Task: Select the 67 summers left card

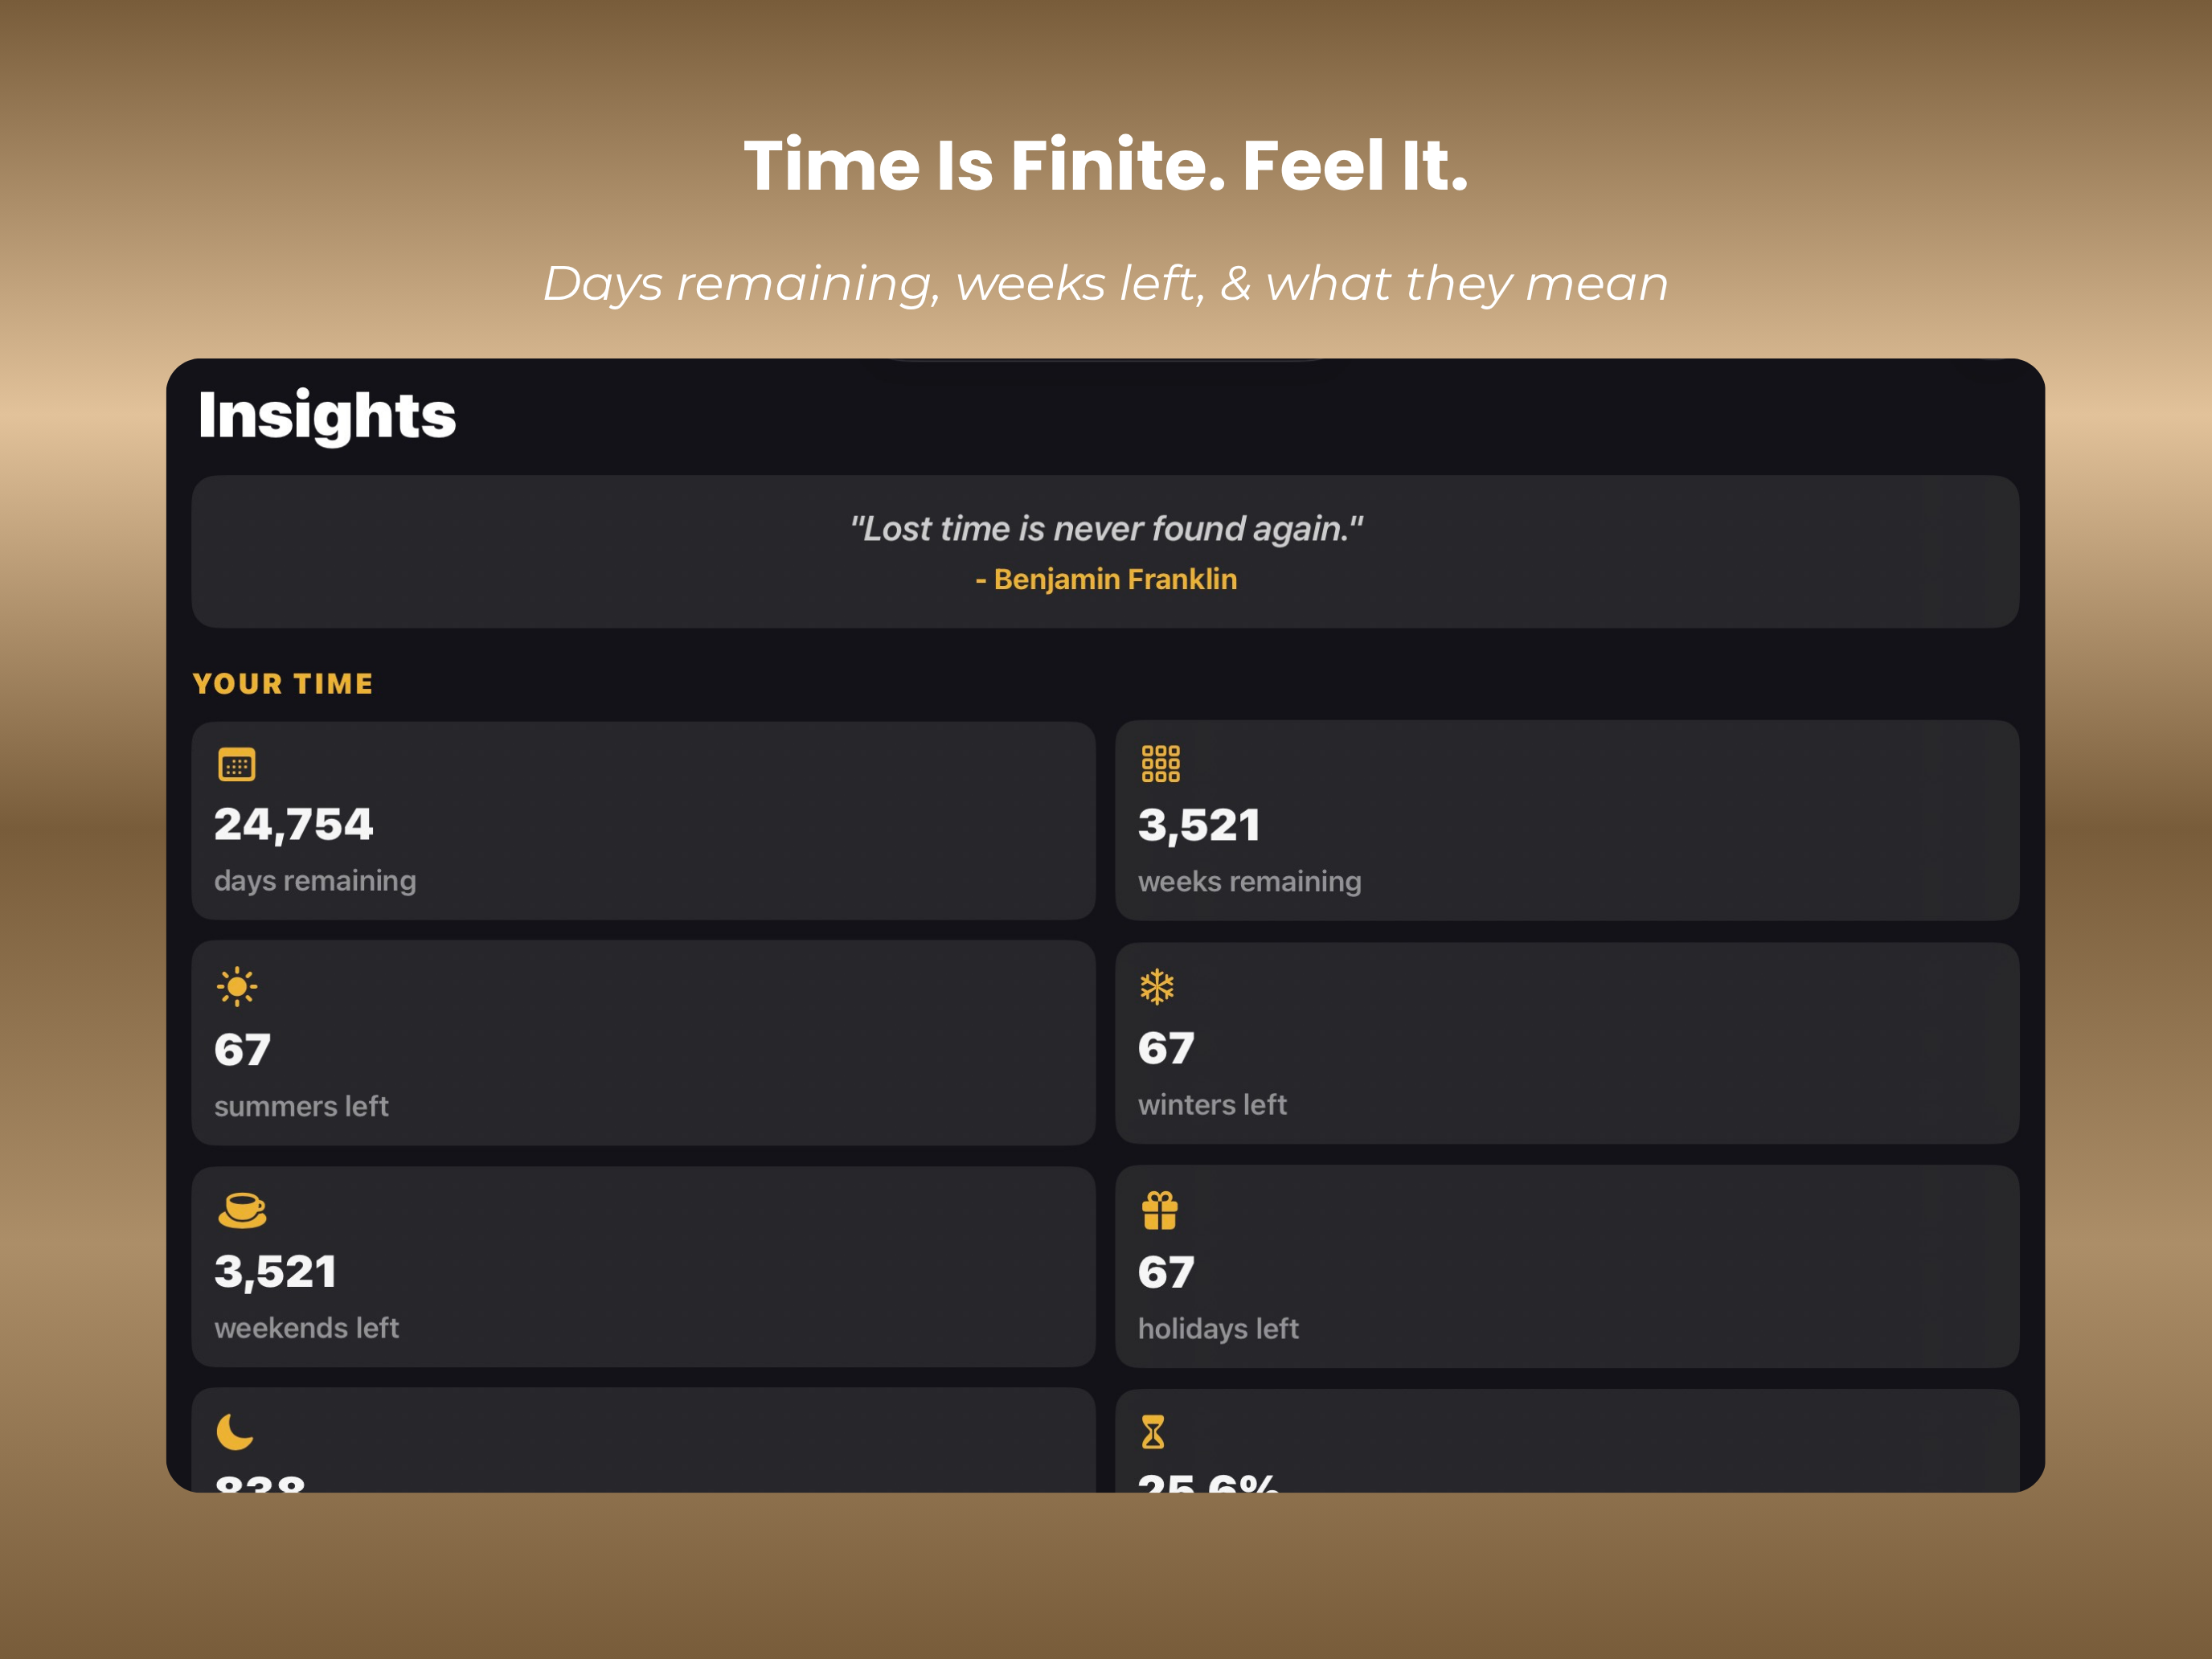Action: [643, 1043]
